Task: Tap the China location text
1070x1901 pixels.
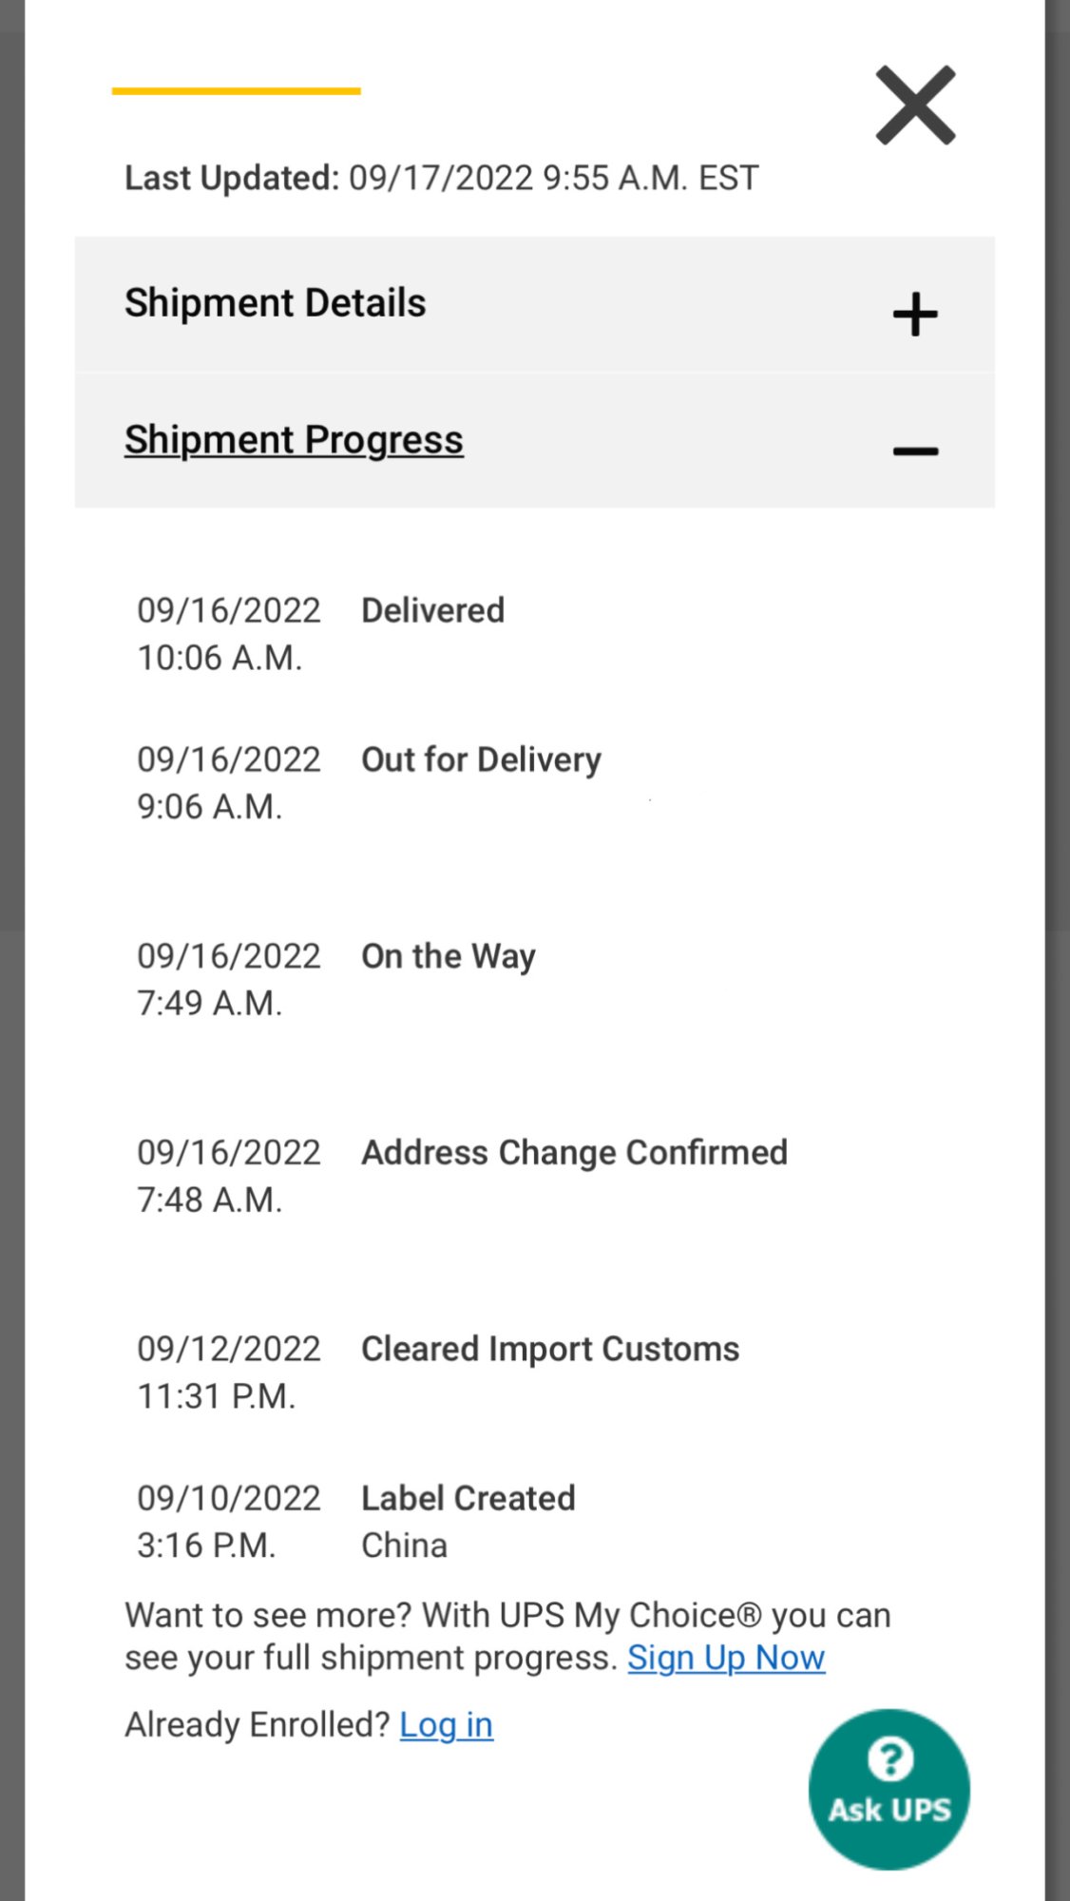Action: 404,1546
